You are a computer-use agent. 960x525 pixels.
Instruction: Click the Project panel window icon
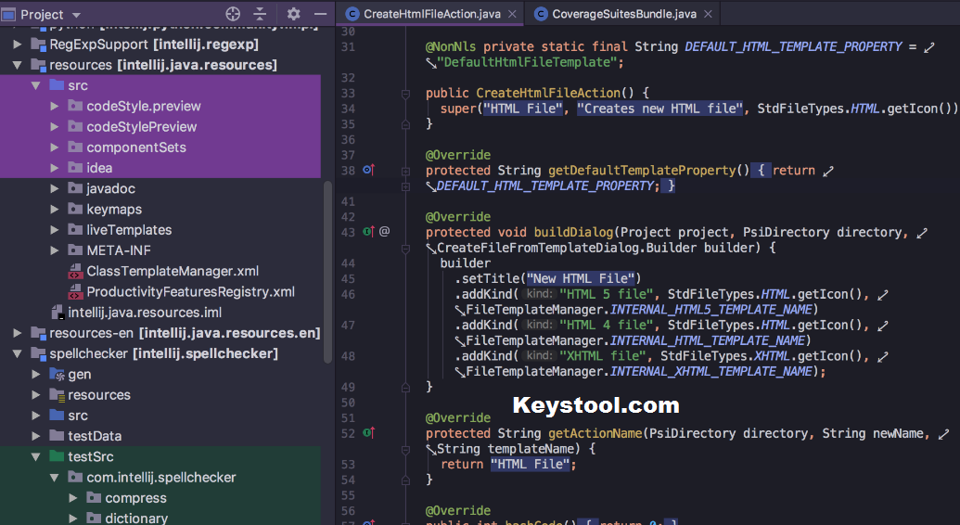pos(8,14)
